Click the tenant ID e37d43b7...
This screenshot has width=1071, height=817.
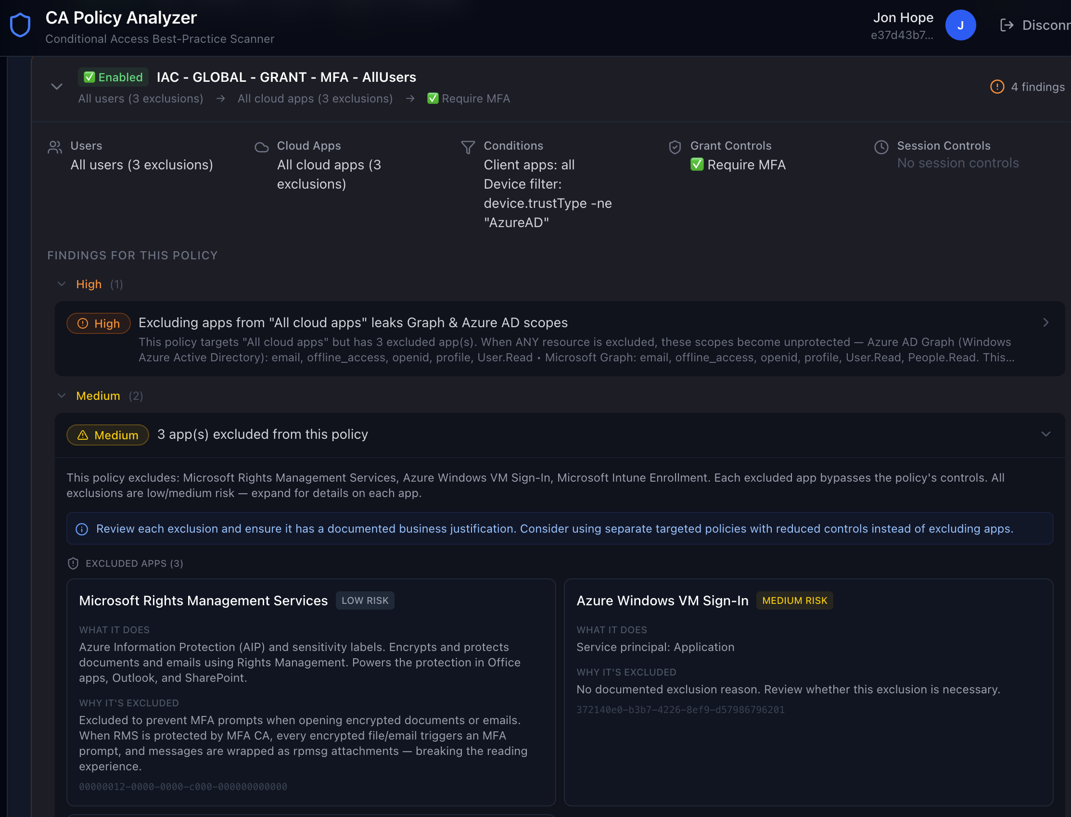coord(902,35)
